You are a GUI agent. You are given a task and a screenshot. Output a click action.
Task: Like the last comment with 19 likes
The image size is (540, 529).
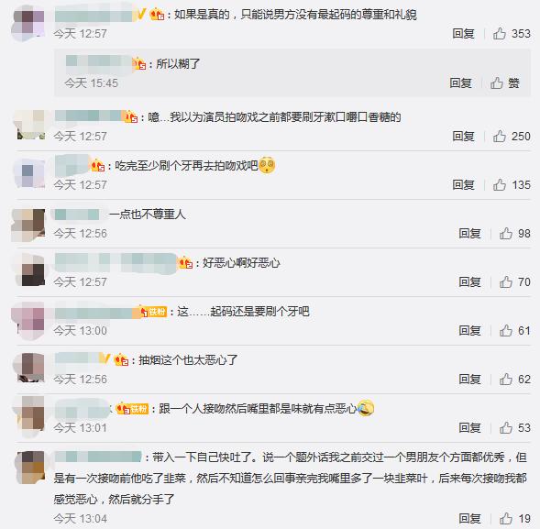pos(506,519)
